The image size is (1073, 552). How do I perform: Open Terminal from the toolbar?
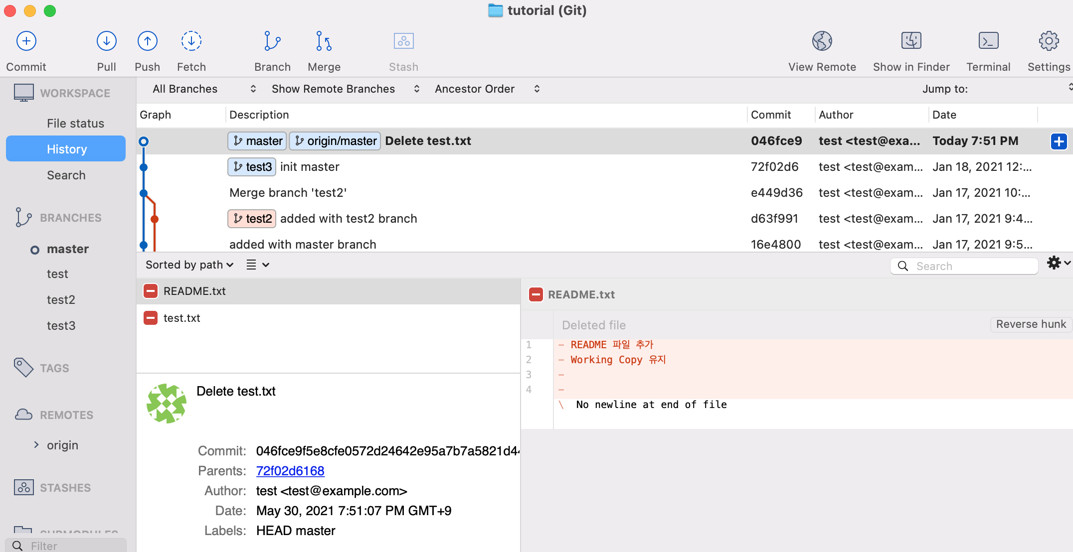pos(988,41)
